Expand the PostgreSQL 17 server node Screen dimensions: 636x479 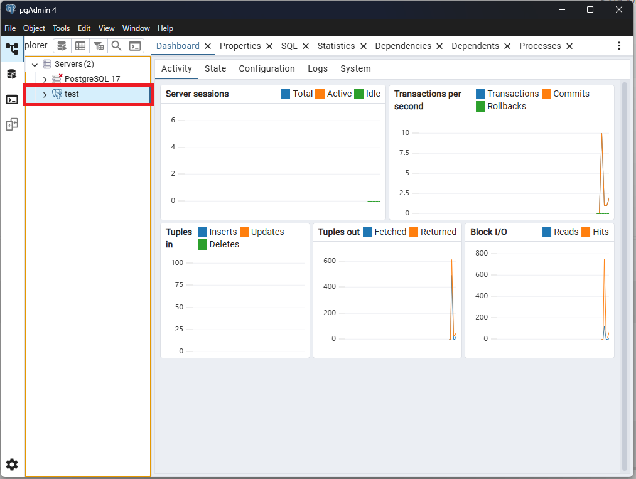[x=45, y=80]
